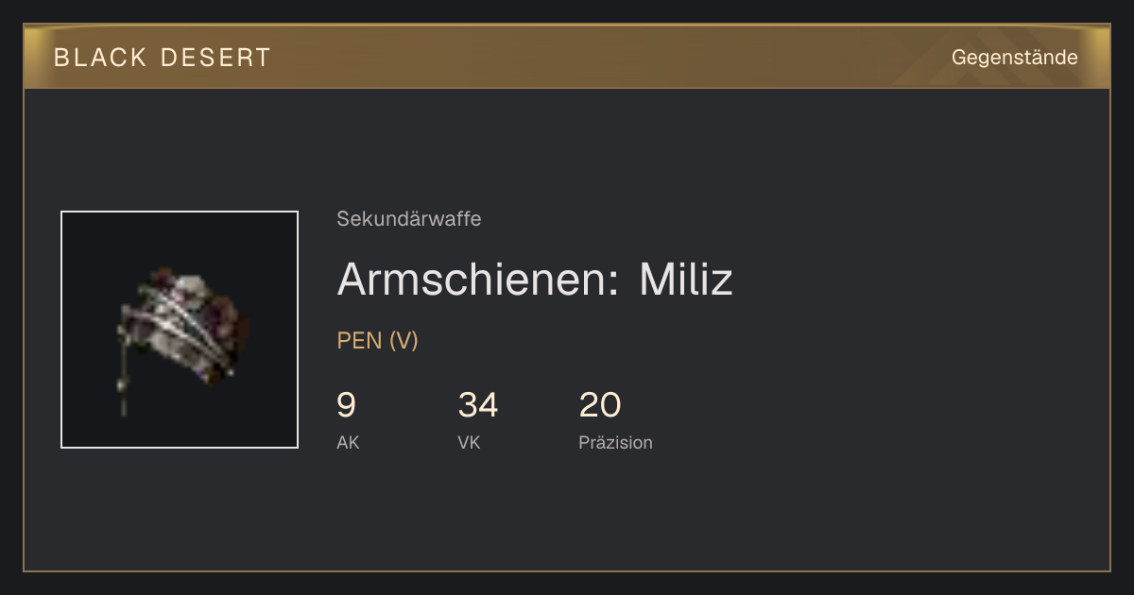Select the VK value 34

478,405
